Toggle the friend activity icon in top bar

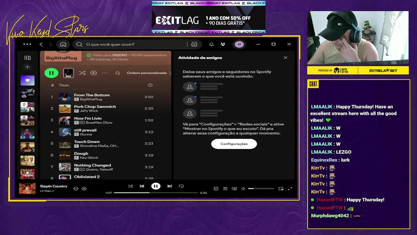coord(223,44)
